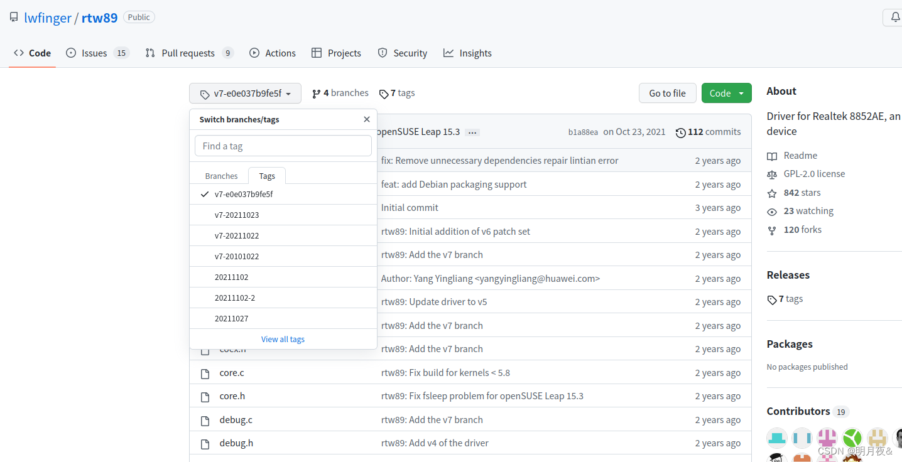Open the Projects tab

tap(336, 53)
